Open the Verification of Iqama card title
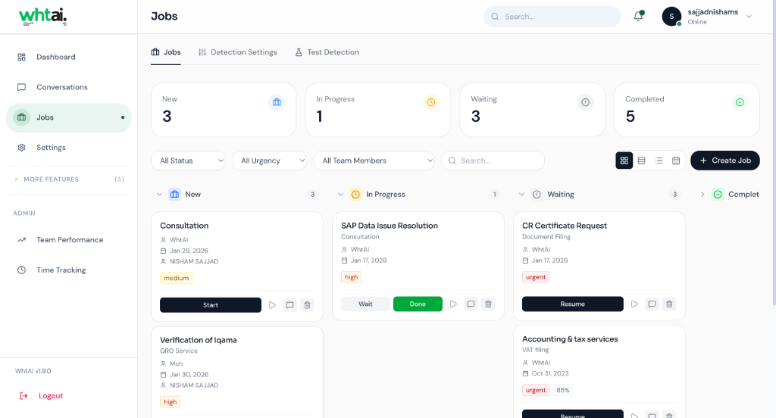 [x=199, y=340]
